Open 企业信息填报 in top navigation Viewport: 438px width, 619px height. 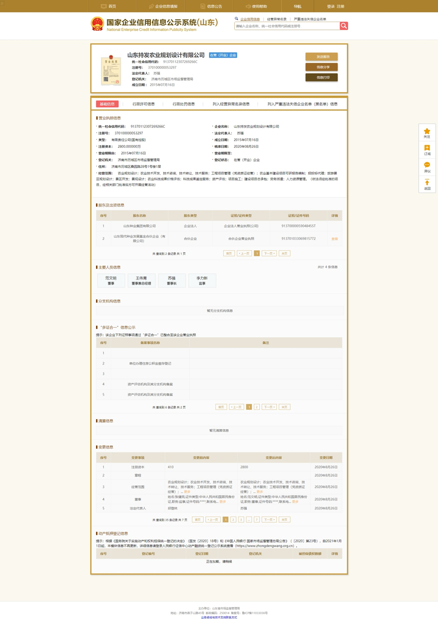tap(163, 6)
